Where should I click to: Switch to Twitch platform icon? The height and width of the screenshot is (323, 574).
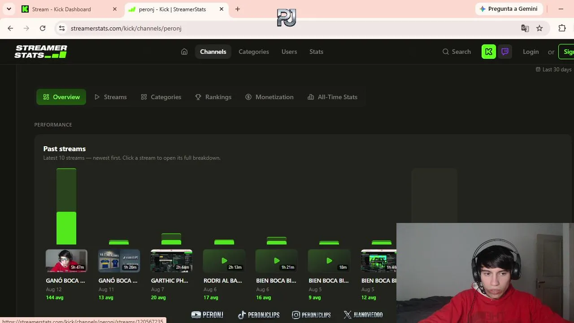click(505, 52)
